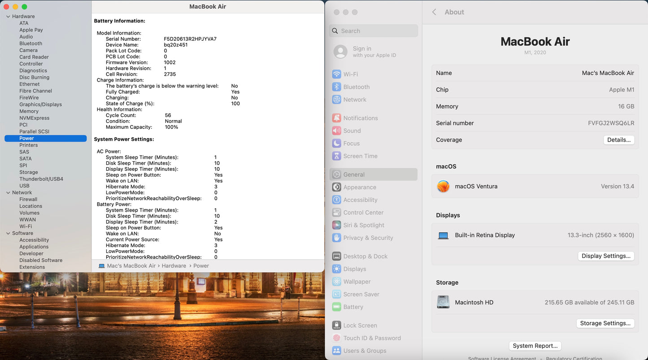Image resolution: width=648 pixels, height=360 pixels.
Task: Click the System Report button
Action: click(x=535, y=346)
